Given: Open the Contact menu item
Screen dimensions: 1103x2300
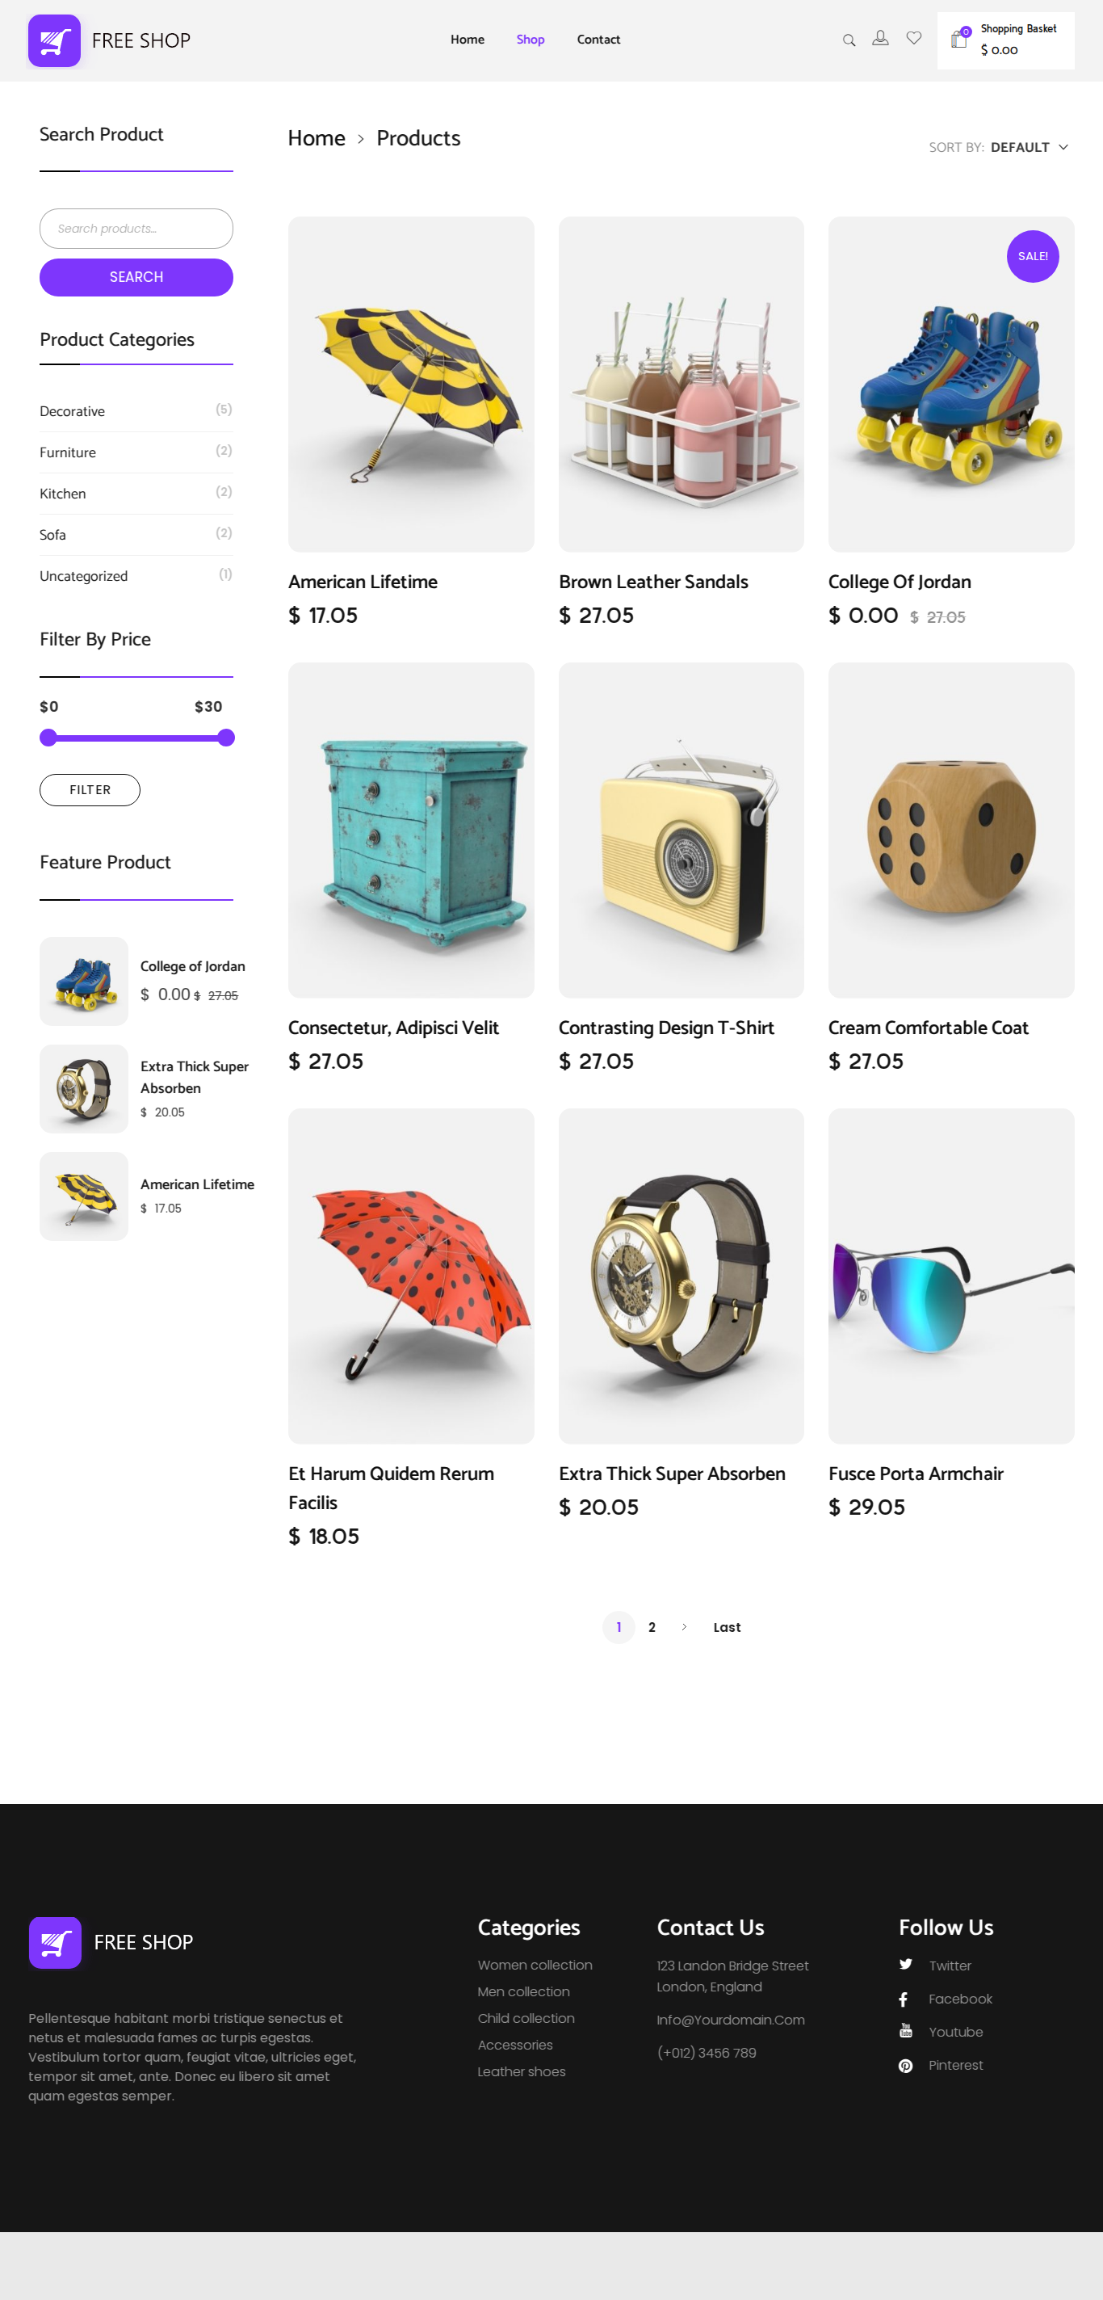Looking at the screenshot, I should click(x=599, y=40).
